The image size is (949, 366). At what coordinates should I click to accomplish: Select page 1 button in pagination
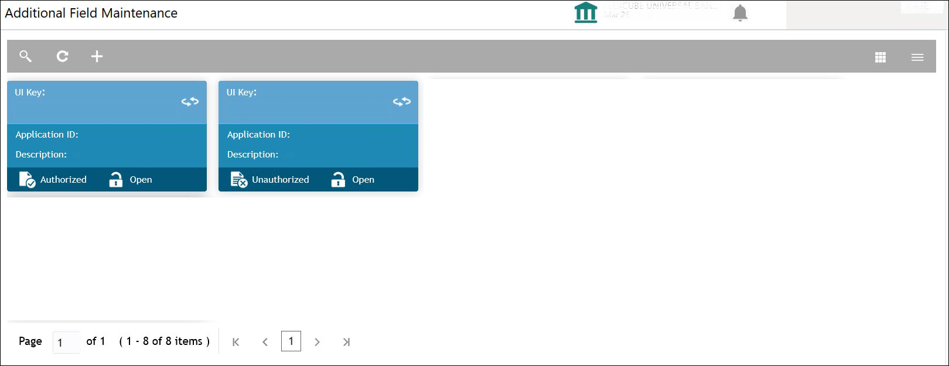[291, 341]
